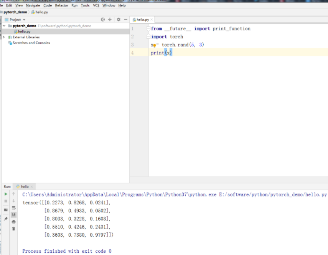Click line number 1 in gutter
Image resolution: width=328 pixels, height=255 pixels.
[132, 29]
